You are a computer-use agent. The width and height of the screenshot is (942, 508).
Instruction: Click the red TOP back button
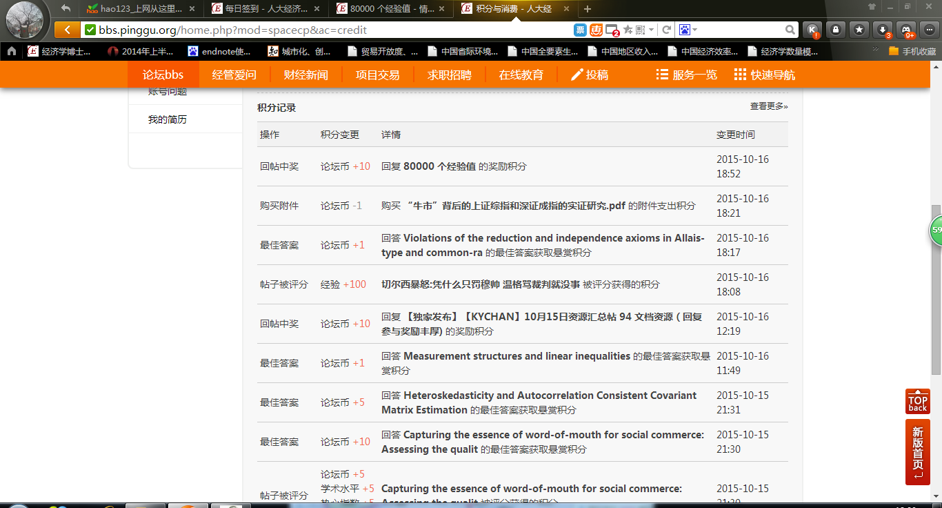(x=918, y=402)
